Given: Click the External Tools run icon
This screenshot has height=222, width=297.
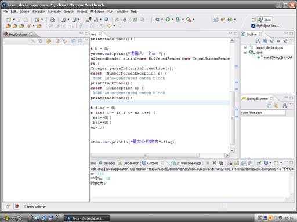Looking at the screenshot, I should pyautogui.click(x=189, y=20).
